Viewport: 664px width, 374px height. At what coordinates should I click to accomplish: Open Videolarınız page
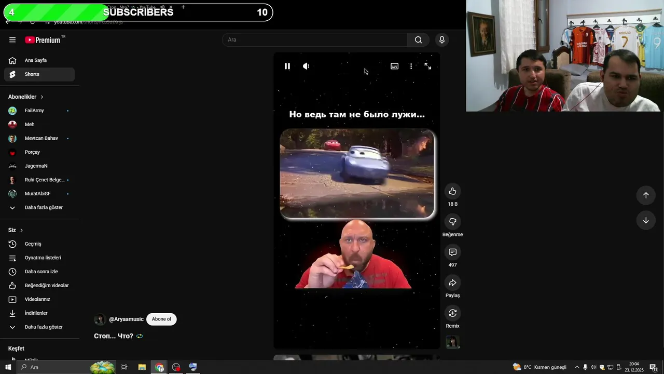[39, 299]
